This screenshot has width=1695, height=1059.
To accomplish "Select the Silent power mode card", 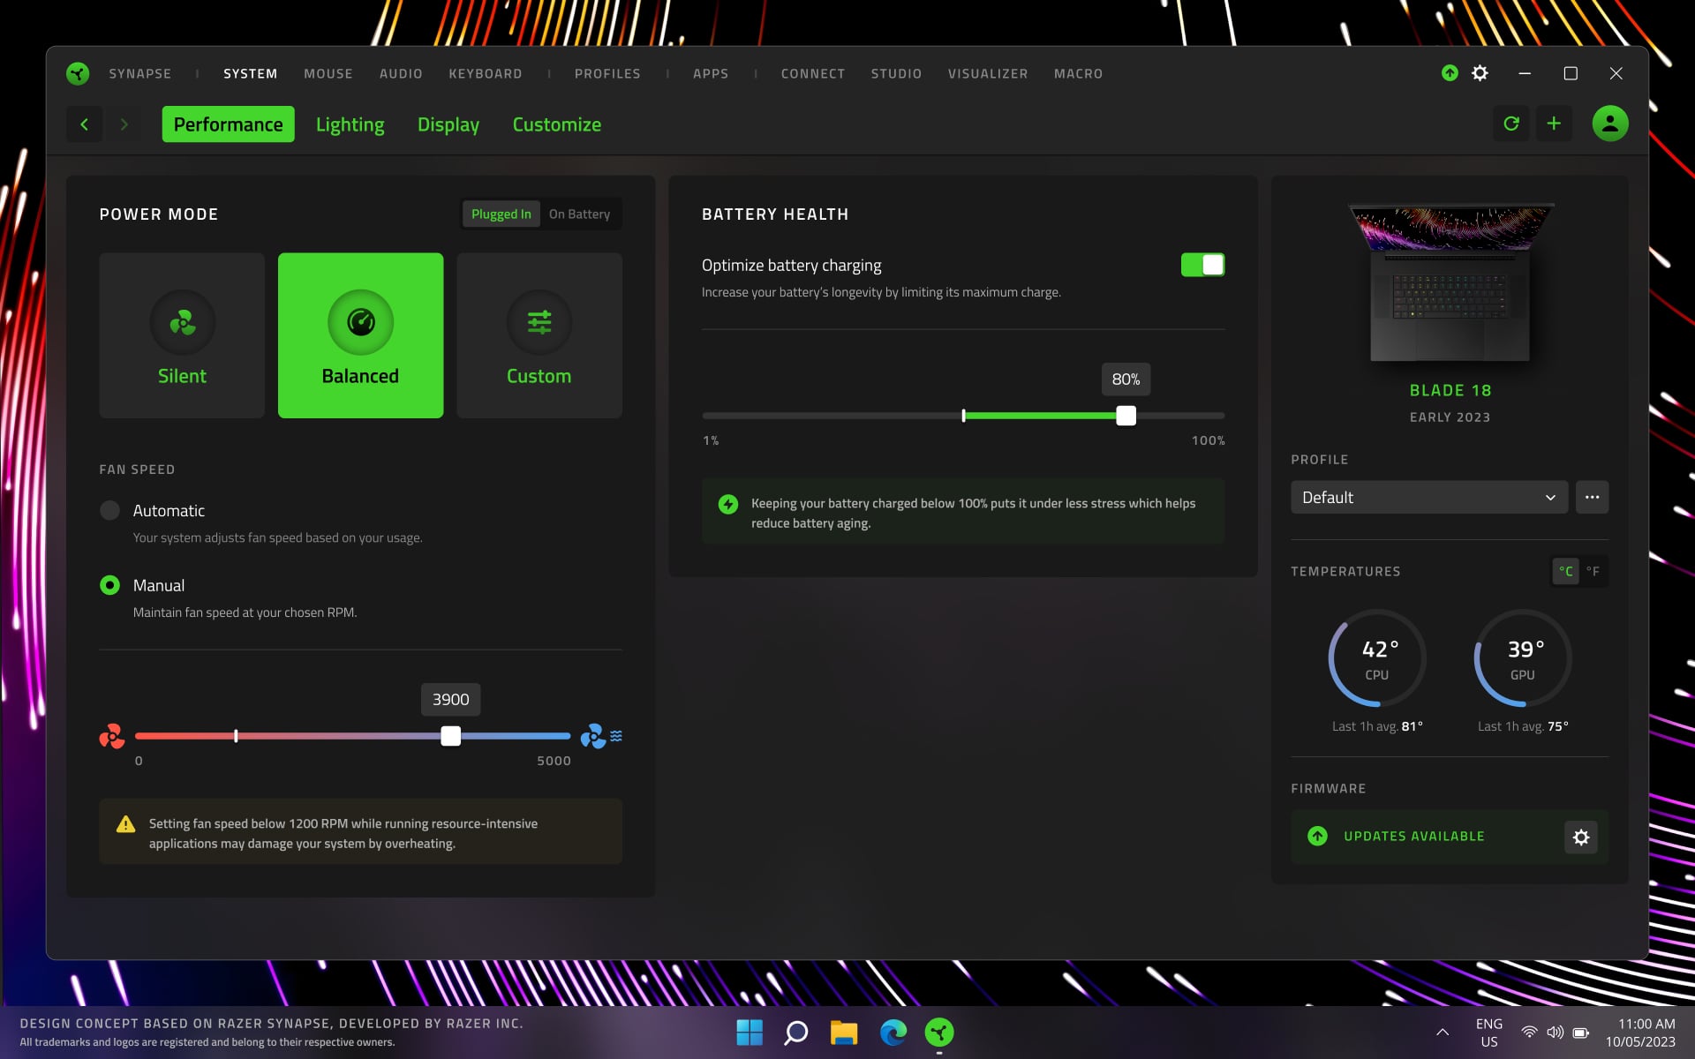I will click(x=182, y=335).
